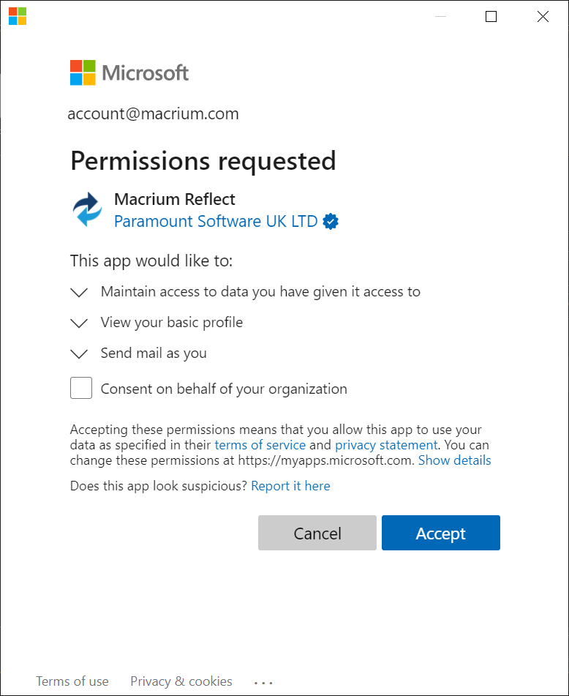Image resolution: width=569 pixels, height=696 pixels.
Task: Click the Microsoft logo above the account email
Action: [x=129, y=73]
